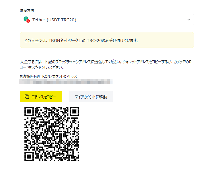Viewport: 216px width, 170px height.
Task: Click the deposit instruction paragraph starting 入金するには
Action: [106, 65]
